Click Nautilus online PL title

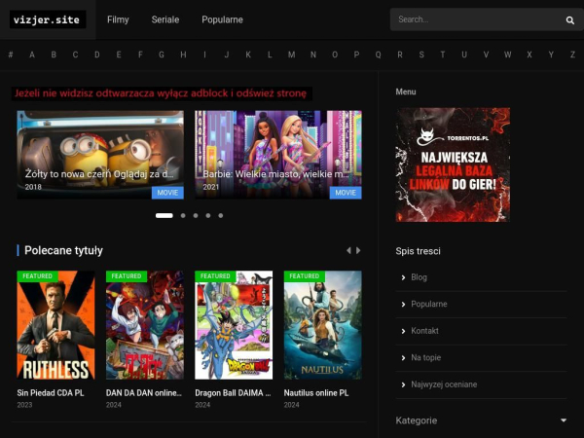click(x=316, y=393)
